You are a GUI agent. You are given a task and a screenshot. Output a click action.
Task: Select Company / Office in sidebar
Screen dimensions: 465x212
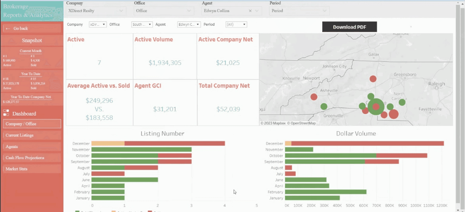(32, 124)
